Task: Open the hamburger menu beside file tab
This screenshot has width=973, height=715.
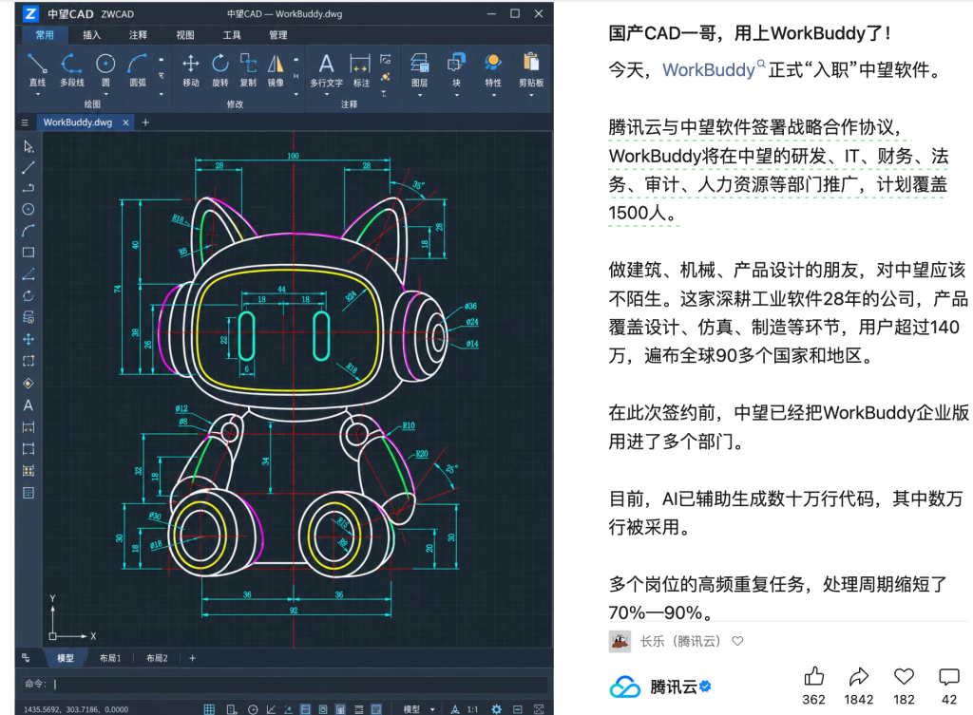Action: [25, 122]
